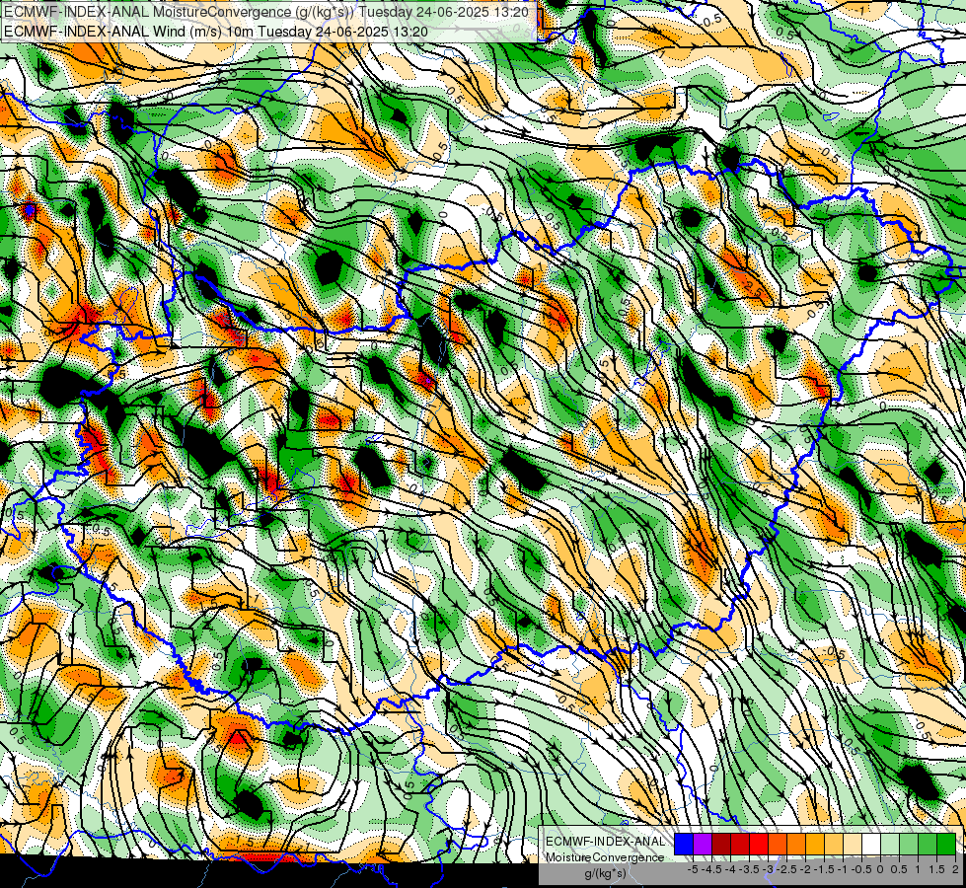Pick the white legend swatch (-0.5 to 0)

(871, 844)
